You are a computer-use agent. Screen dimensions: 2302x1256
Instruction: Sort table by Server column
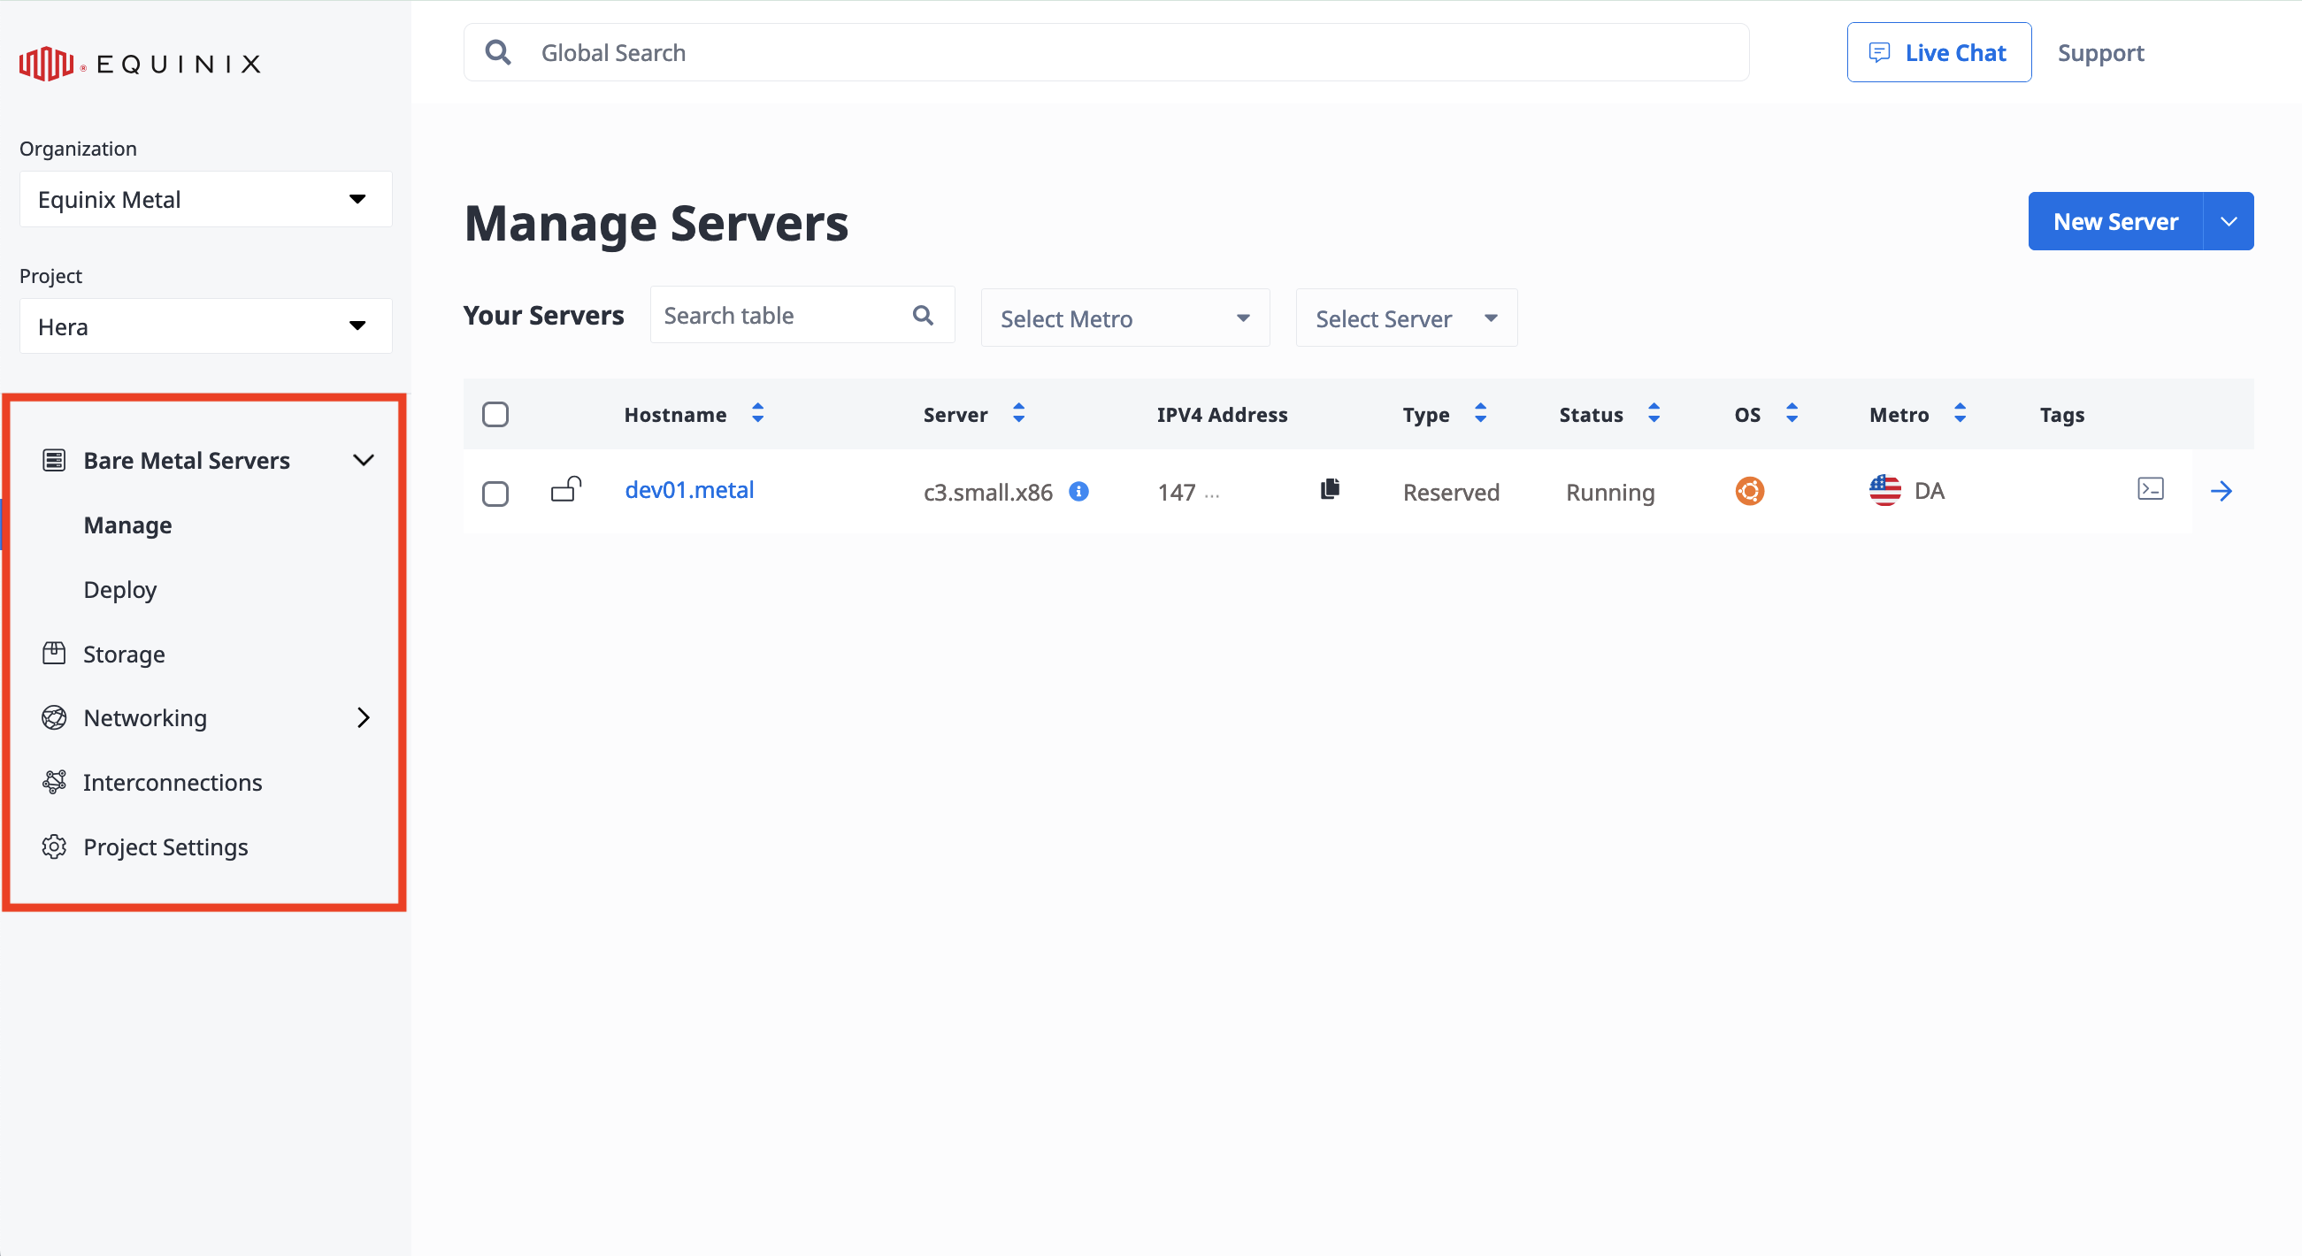pos(1019,414)
